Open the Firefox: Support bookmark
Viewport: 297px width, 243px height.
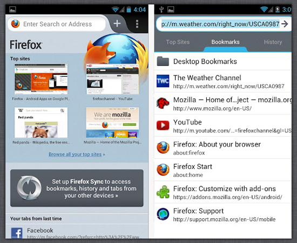[x=223, y=214]
